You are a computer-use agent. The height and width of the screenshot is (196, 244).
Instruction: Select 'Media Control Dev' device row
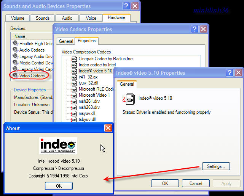[32, 63]
